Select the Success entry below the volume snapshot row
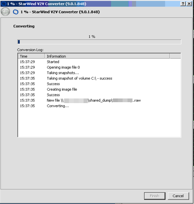Screen dimensions: 194x204 click(53, 84)
